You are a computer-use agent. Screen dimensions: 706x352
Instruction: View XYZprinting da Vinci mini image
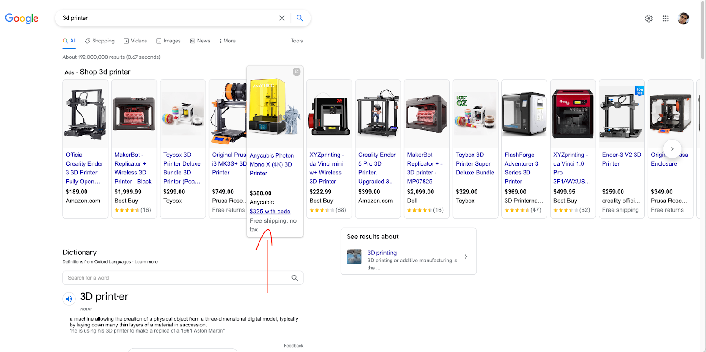(x=329, y=114)
